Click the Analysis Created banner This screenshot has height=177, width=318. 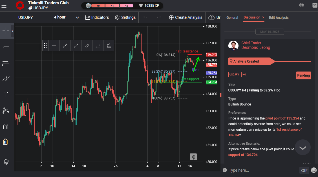(x=252, y=61)
